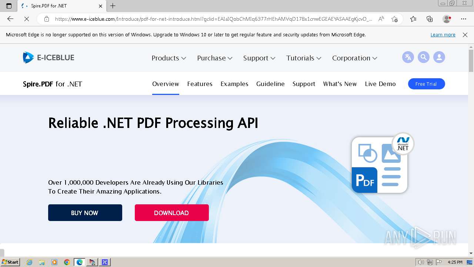The image size is (474, 267).
Task: Expand the Purchase dropdown menu
Action: [x=215, y=58]
